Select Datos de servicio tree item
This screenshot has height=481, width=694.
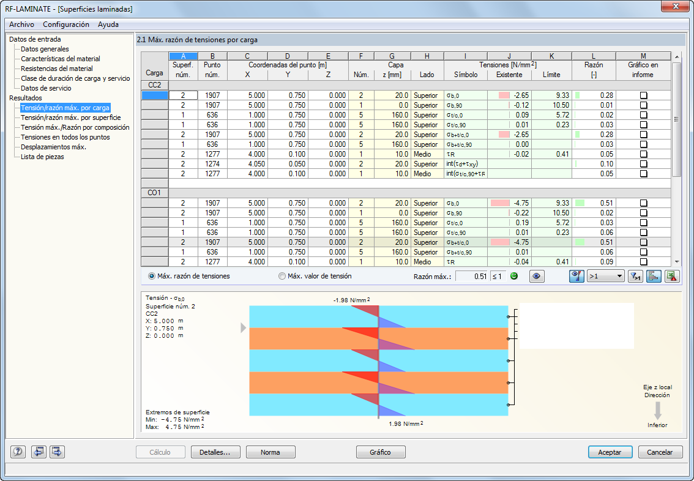46,88
